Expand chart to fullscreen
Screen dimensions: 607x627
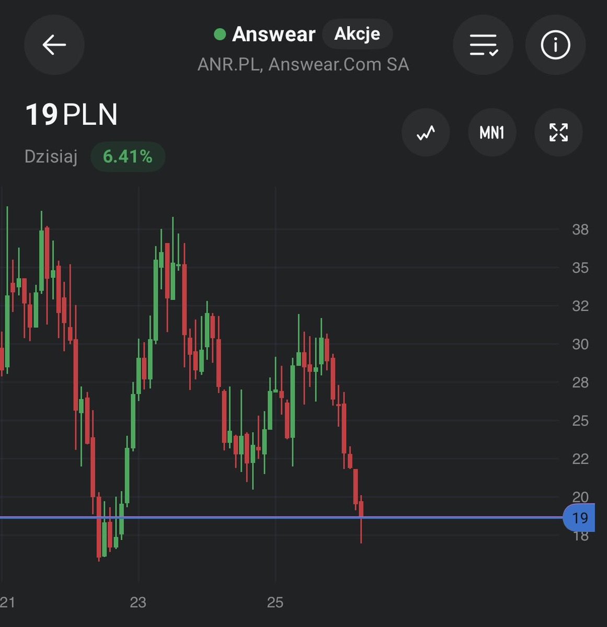point(558,133)
